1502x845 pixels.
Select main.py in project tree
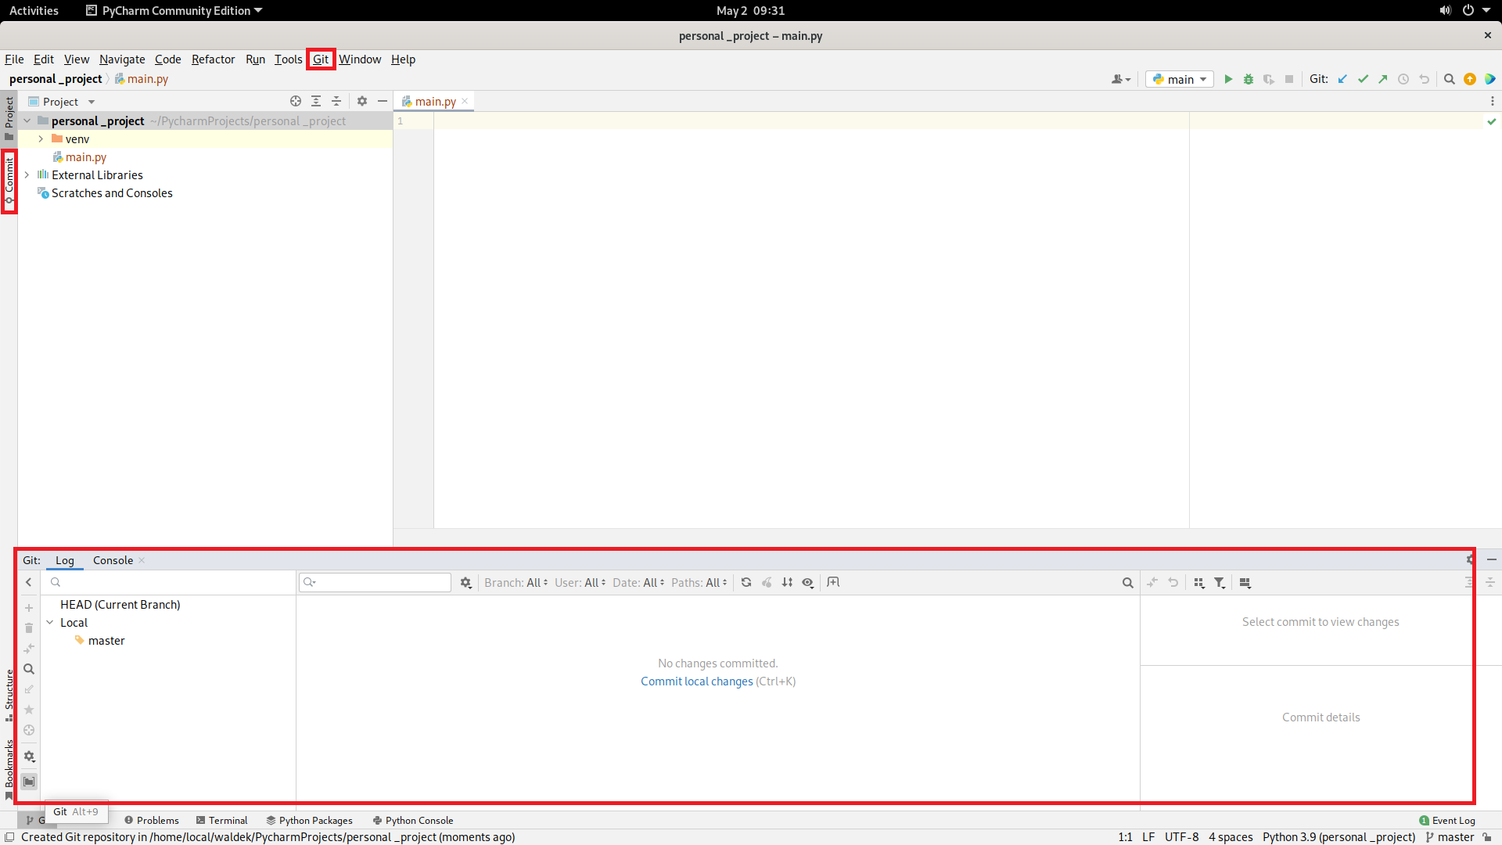point(86,156)
